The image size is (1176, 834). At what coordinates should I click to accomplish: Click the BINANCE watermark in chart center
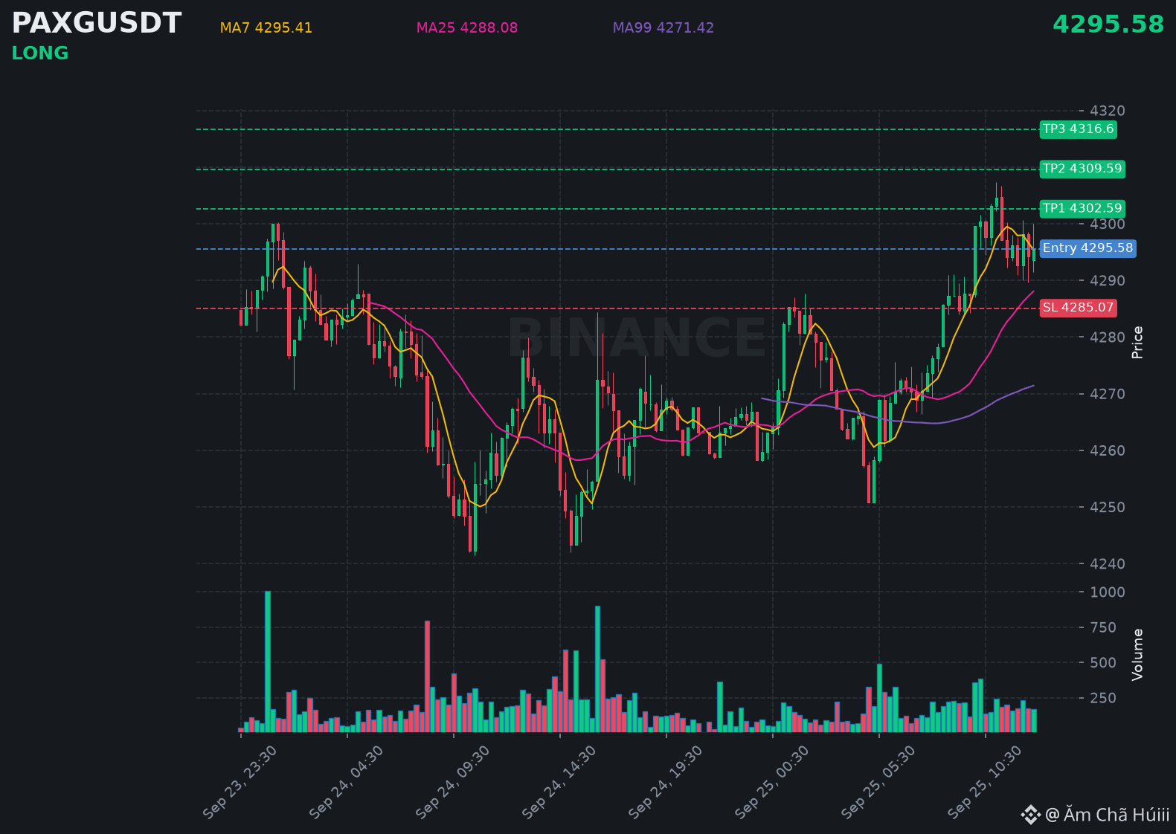636,337
